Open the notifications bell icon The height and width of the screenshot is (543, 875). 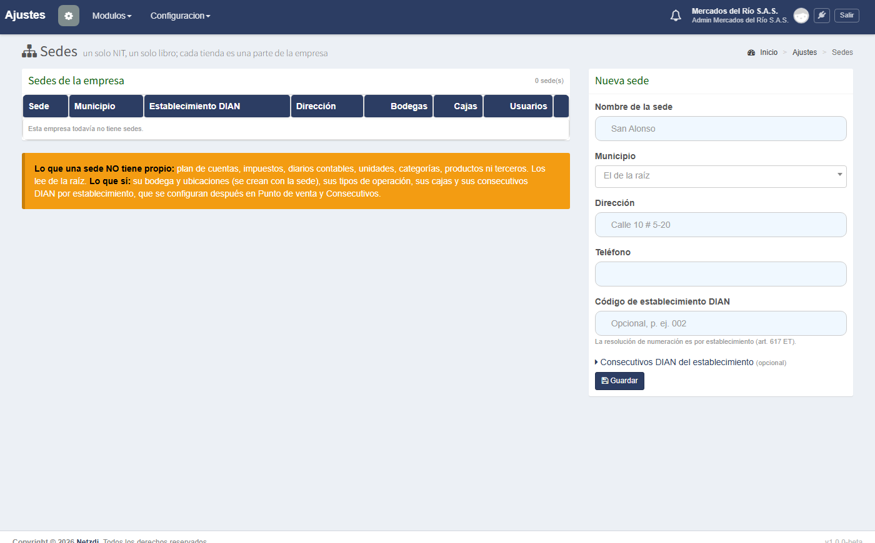click(x=676, y=16)
